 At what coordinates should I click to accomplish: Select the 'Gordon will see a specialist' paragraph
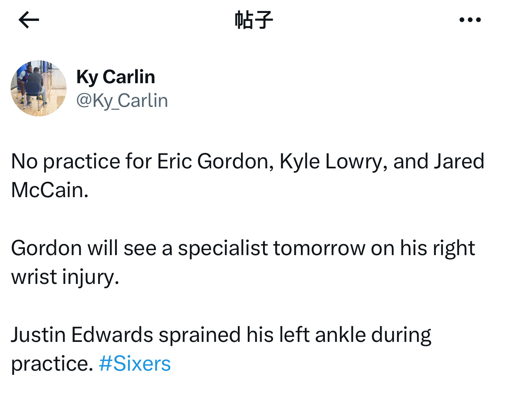click(243, 262)
